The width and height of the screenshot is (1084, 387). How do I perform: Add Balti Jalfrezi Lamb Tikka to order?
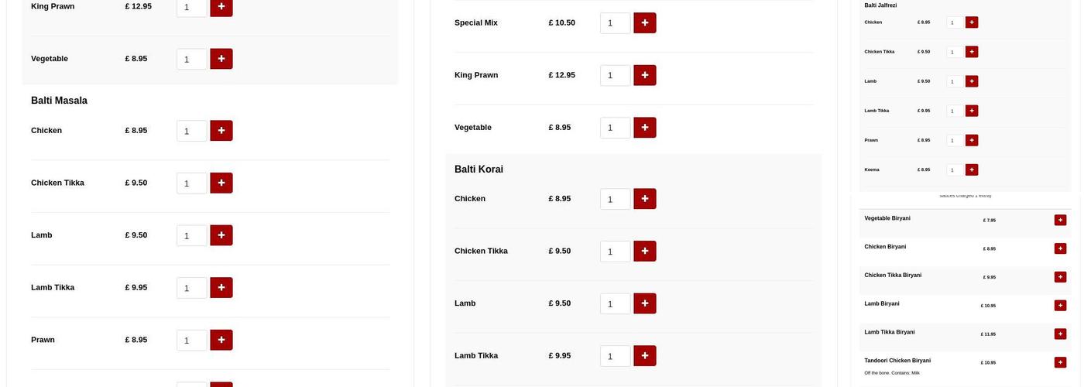(x=972, y=111)
